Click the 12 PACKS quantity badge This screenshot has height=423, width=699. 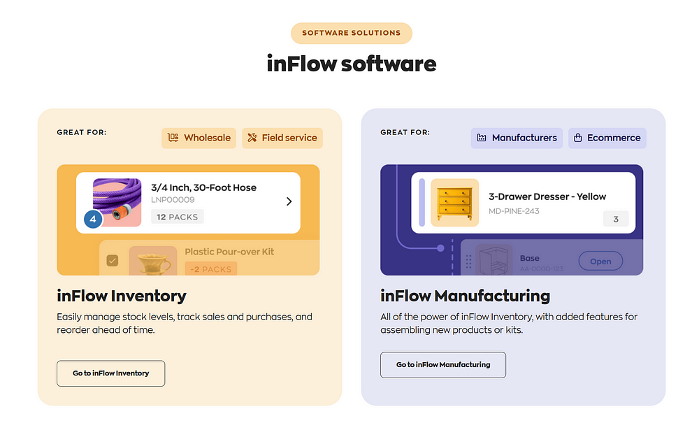click(178, 217)
